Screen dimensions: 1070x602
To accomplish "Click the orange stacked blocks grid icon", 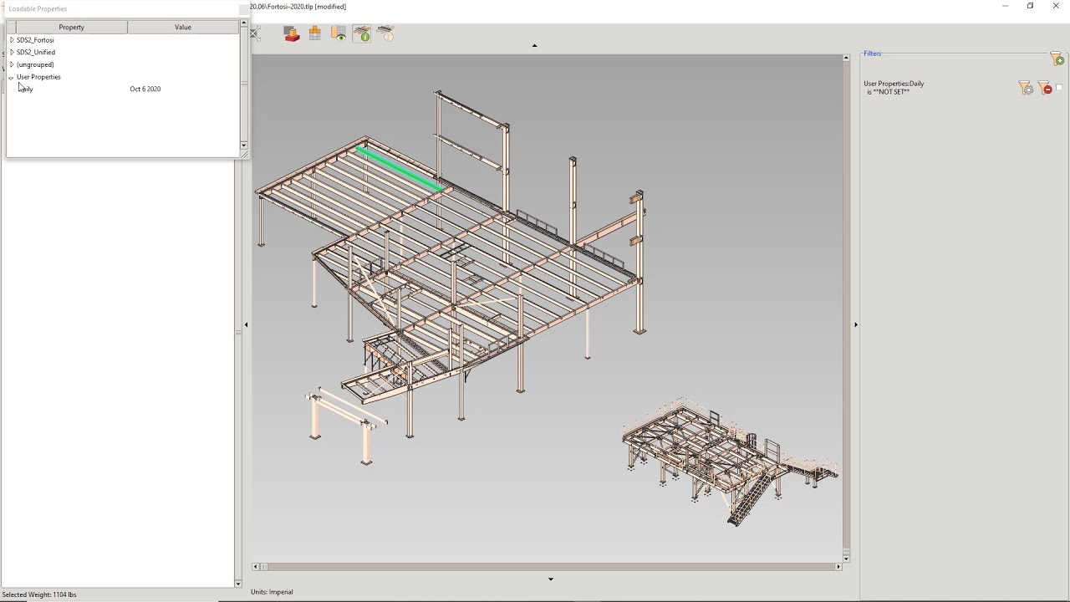I will 314,33.
